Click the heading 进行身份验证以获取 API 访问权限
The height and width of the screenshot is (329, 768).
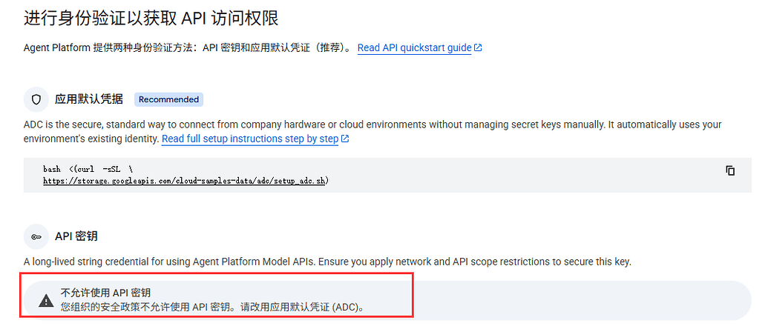pos(151,18)
